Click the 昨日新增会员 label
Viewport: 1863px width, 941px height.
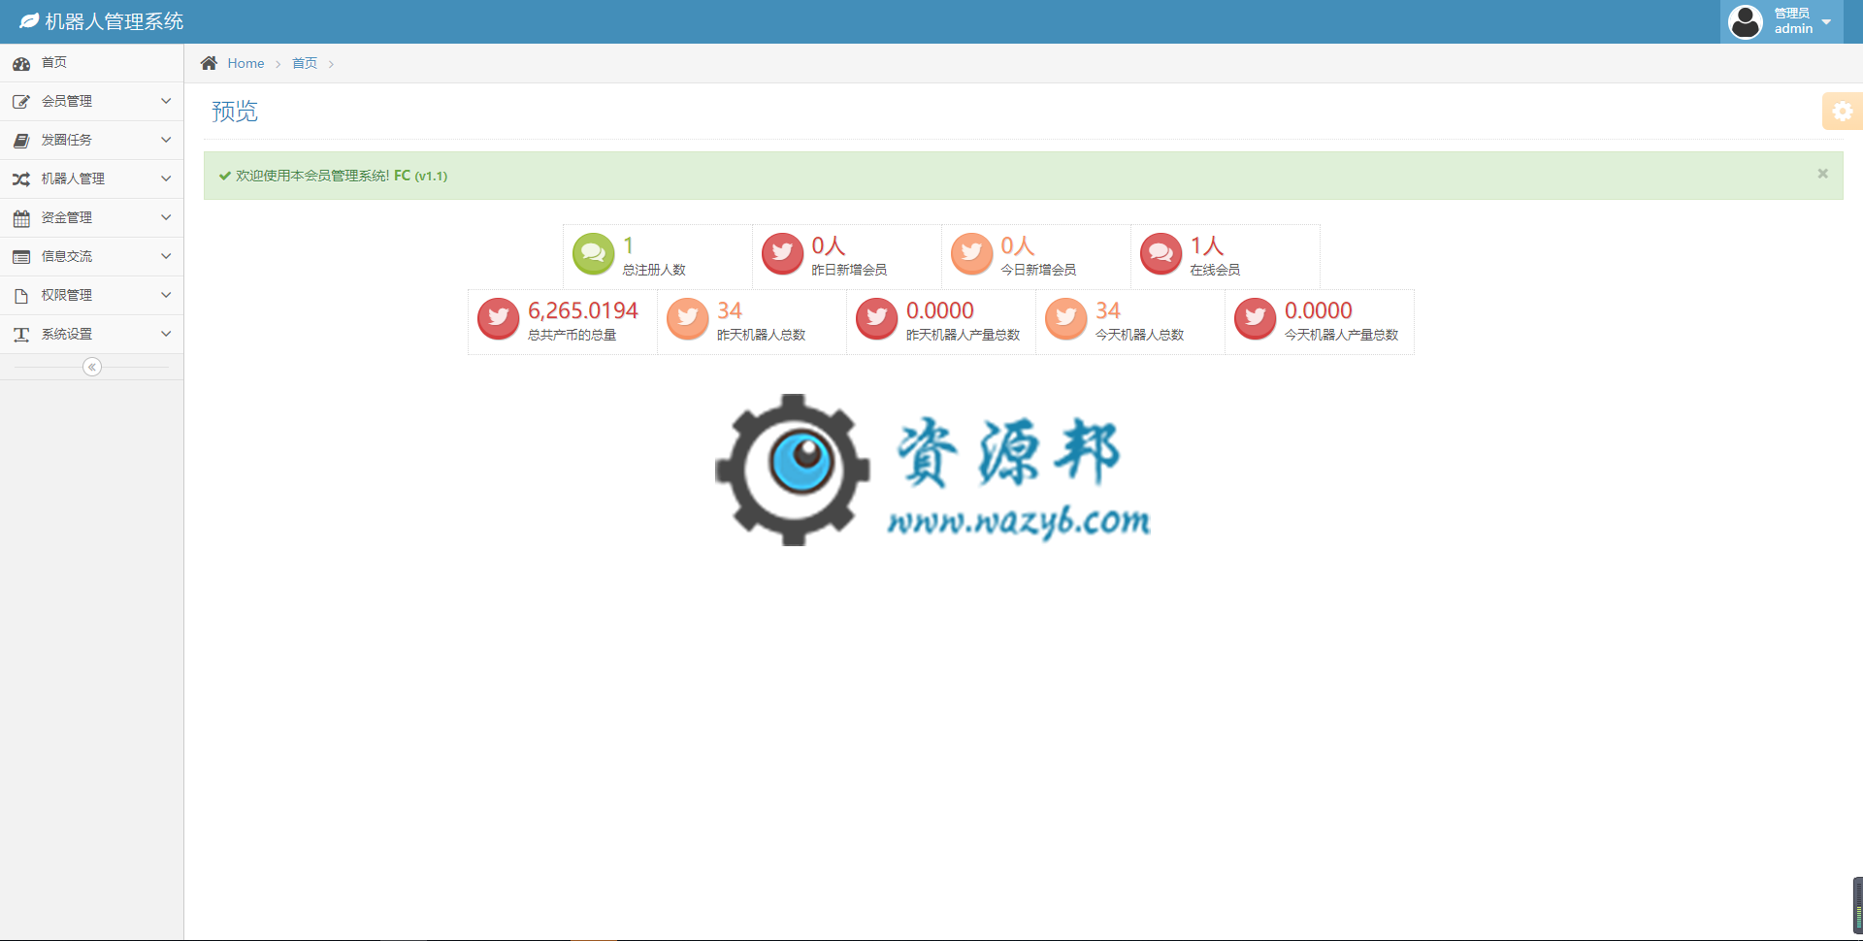coord(849,270)
